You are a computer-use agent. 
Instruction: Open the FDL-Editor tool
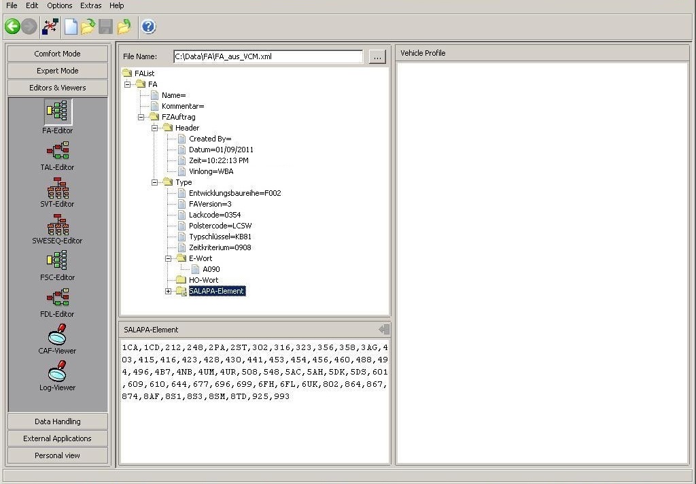point(58,298)
